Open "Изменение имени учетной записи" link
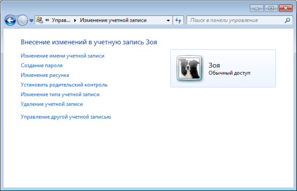This screenshot has height=191, width=297. click(62, 56)
